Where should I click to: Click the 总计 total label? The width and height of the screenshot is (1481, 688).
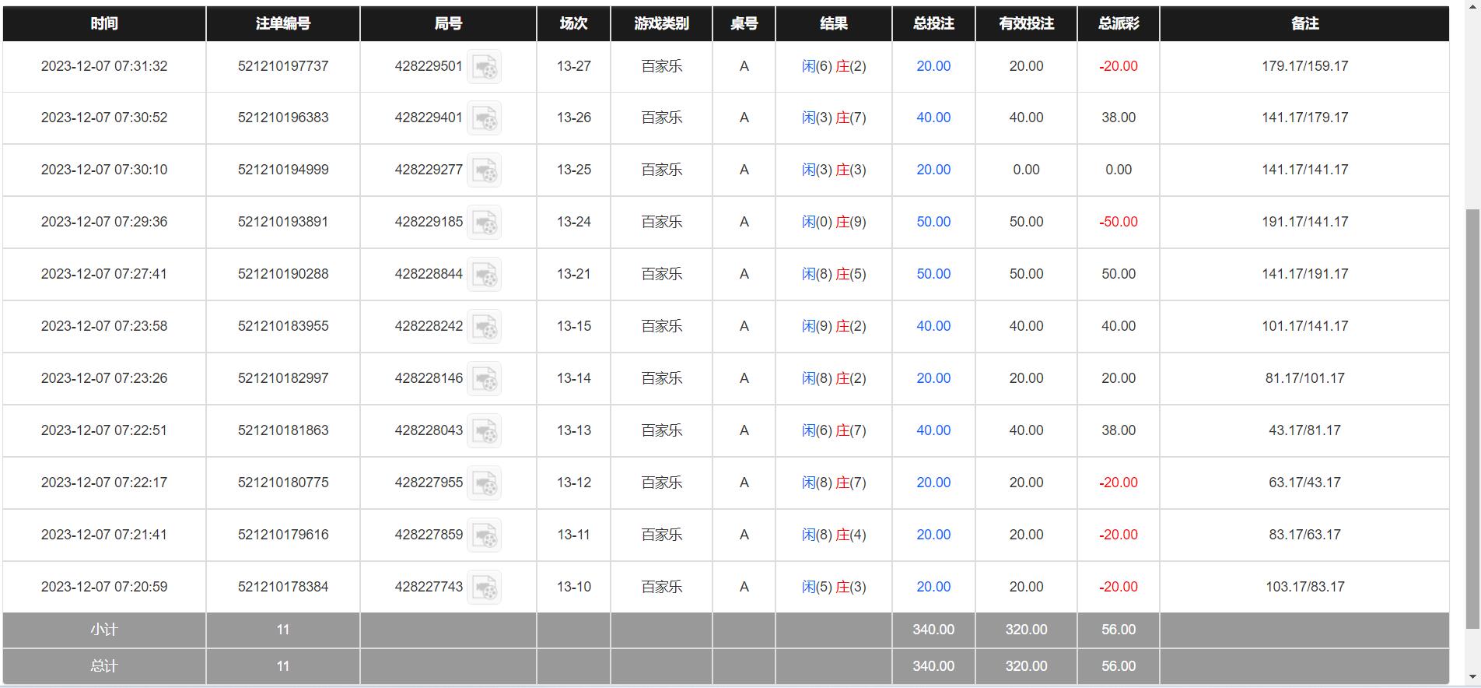click(104, 666)
